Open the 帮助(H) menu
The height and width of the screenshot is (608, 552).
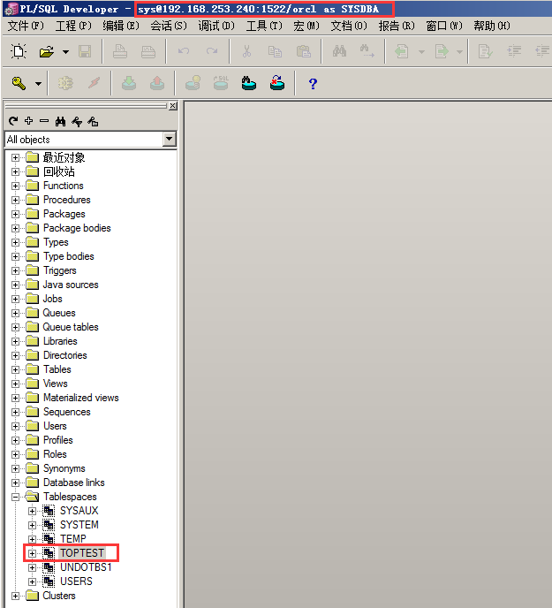click(492, 26)
